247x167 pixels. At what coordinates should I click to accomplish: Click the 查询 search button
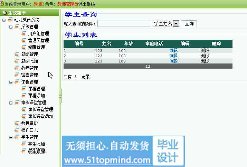pyautogui.click(x=189, y=24)
